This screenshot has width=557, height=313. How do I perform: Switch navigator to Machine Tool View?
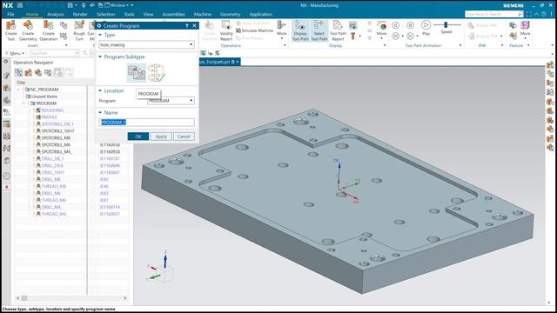click(x=29, y=73)
